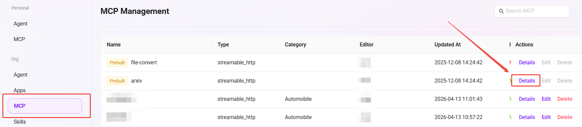
Task: Select the highlighted Org MCP item
Action: (45, 106)
